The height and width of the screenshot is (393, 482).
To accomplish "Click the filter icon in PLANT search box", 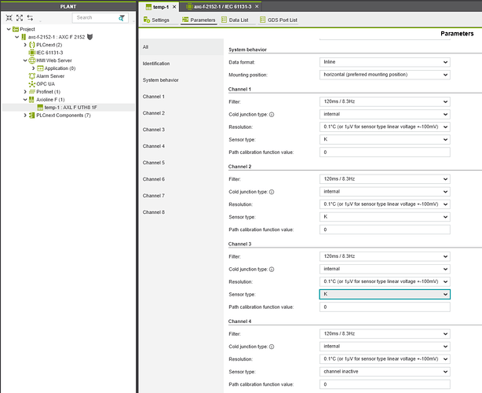I will point(120,17).
